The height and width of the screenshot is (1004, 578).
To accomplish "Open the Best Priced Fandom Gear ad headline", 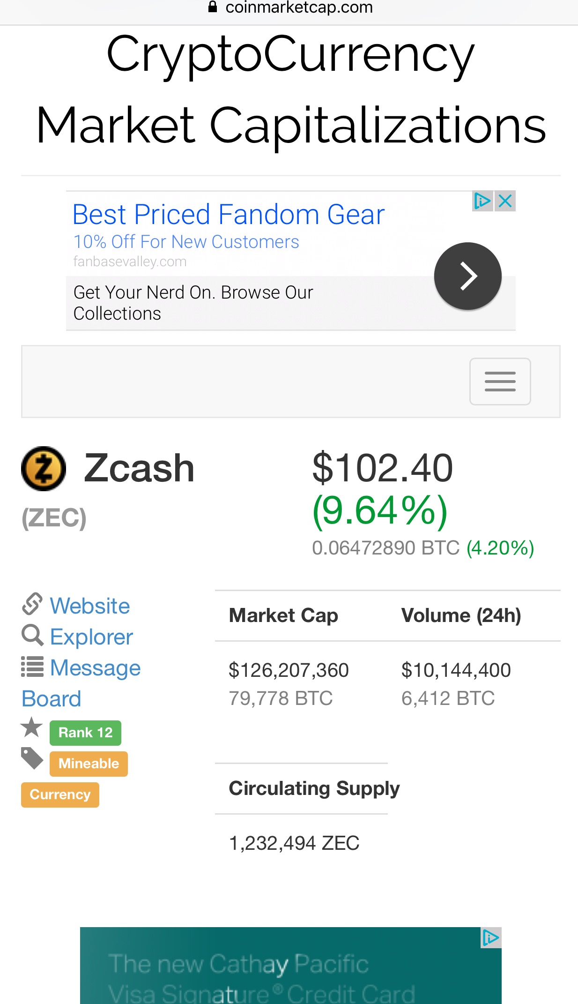I will click(229, 215).
